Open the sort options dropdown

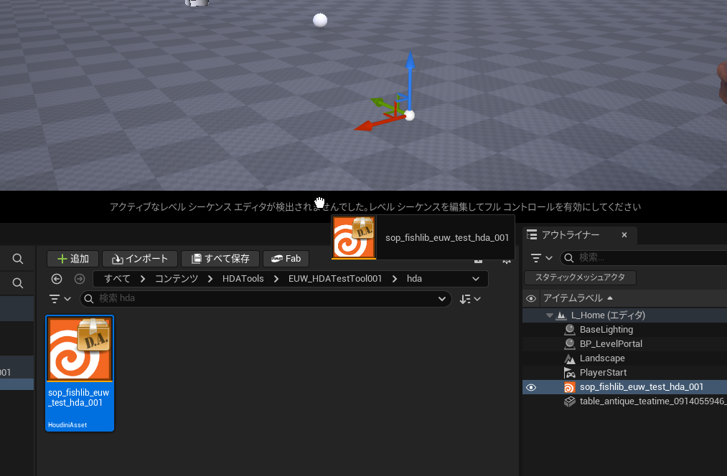(x=469, y=299)
